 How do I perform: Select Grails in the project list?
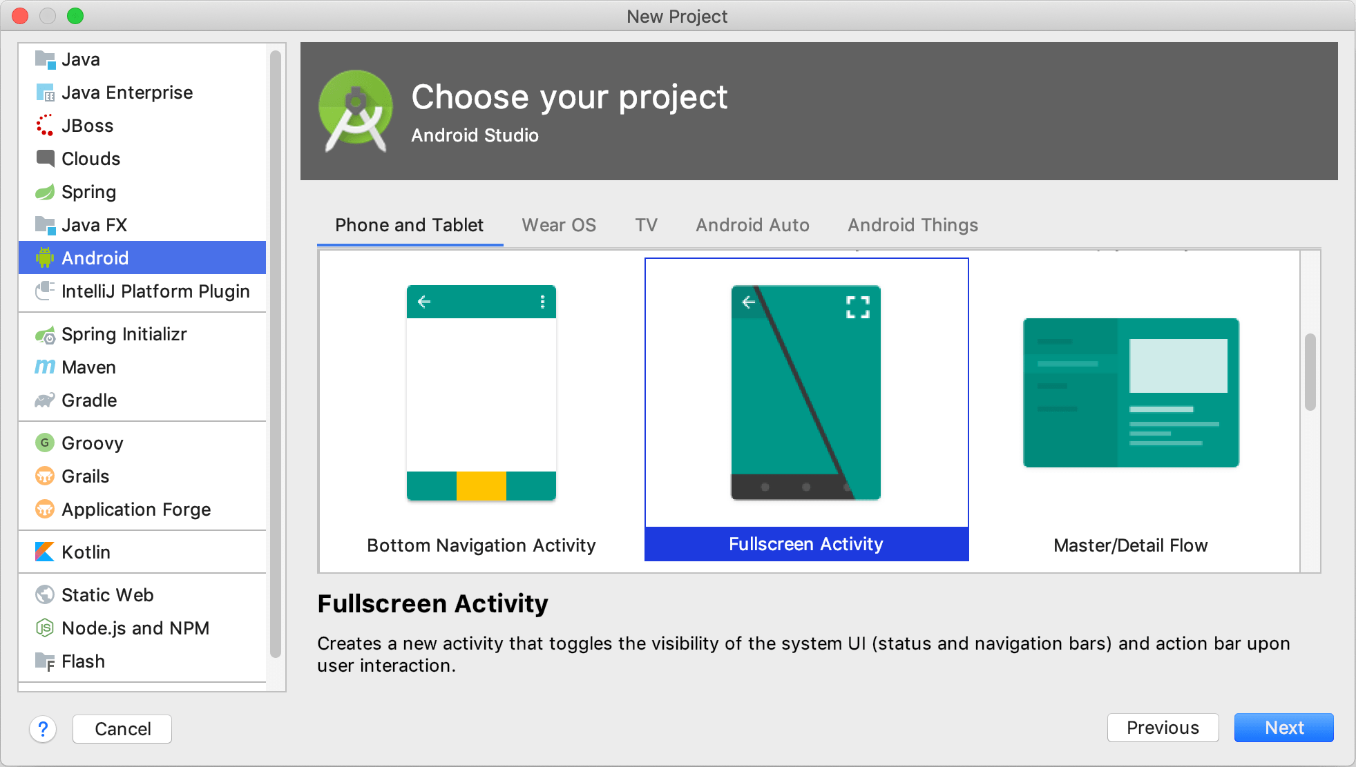tap(142, 476)
